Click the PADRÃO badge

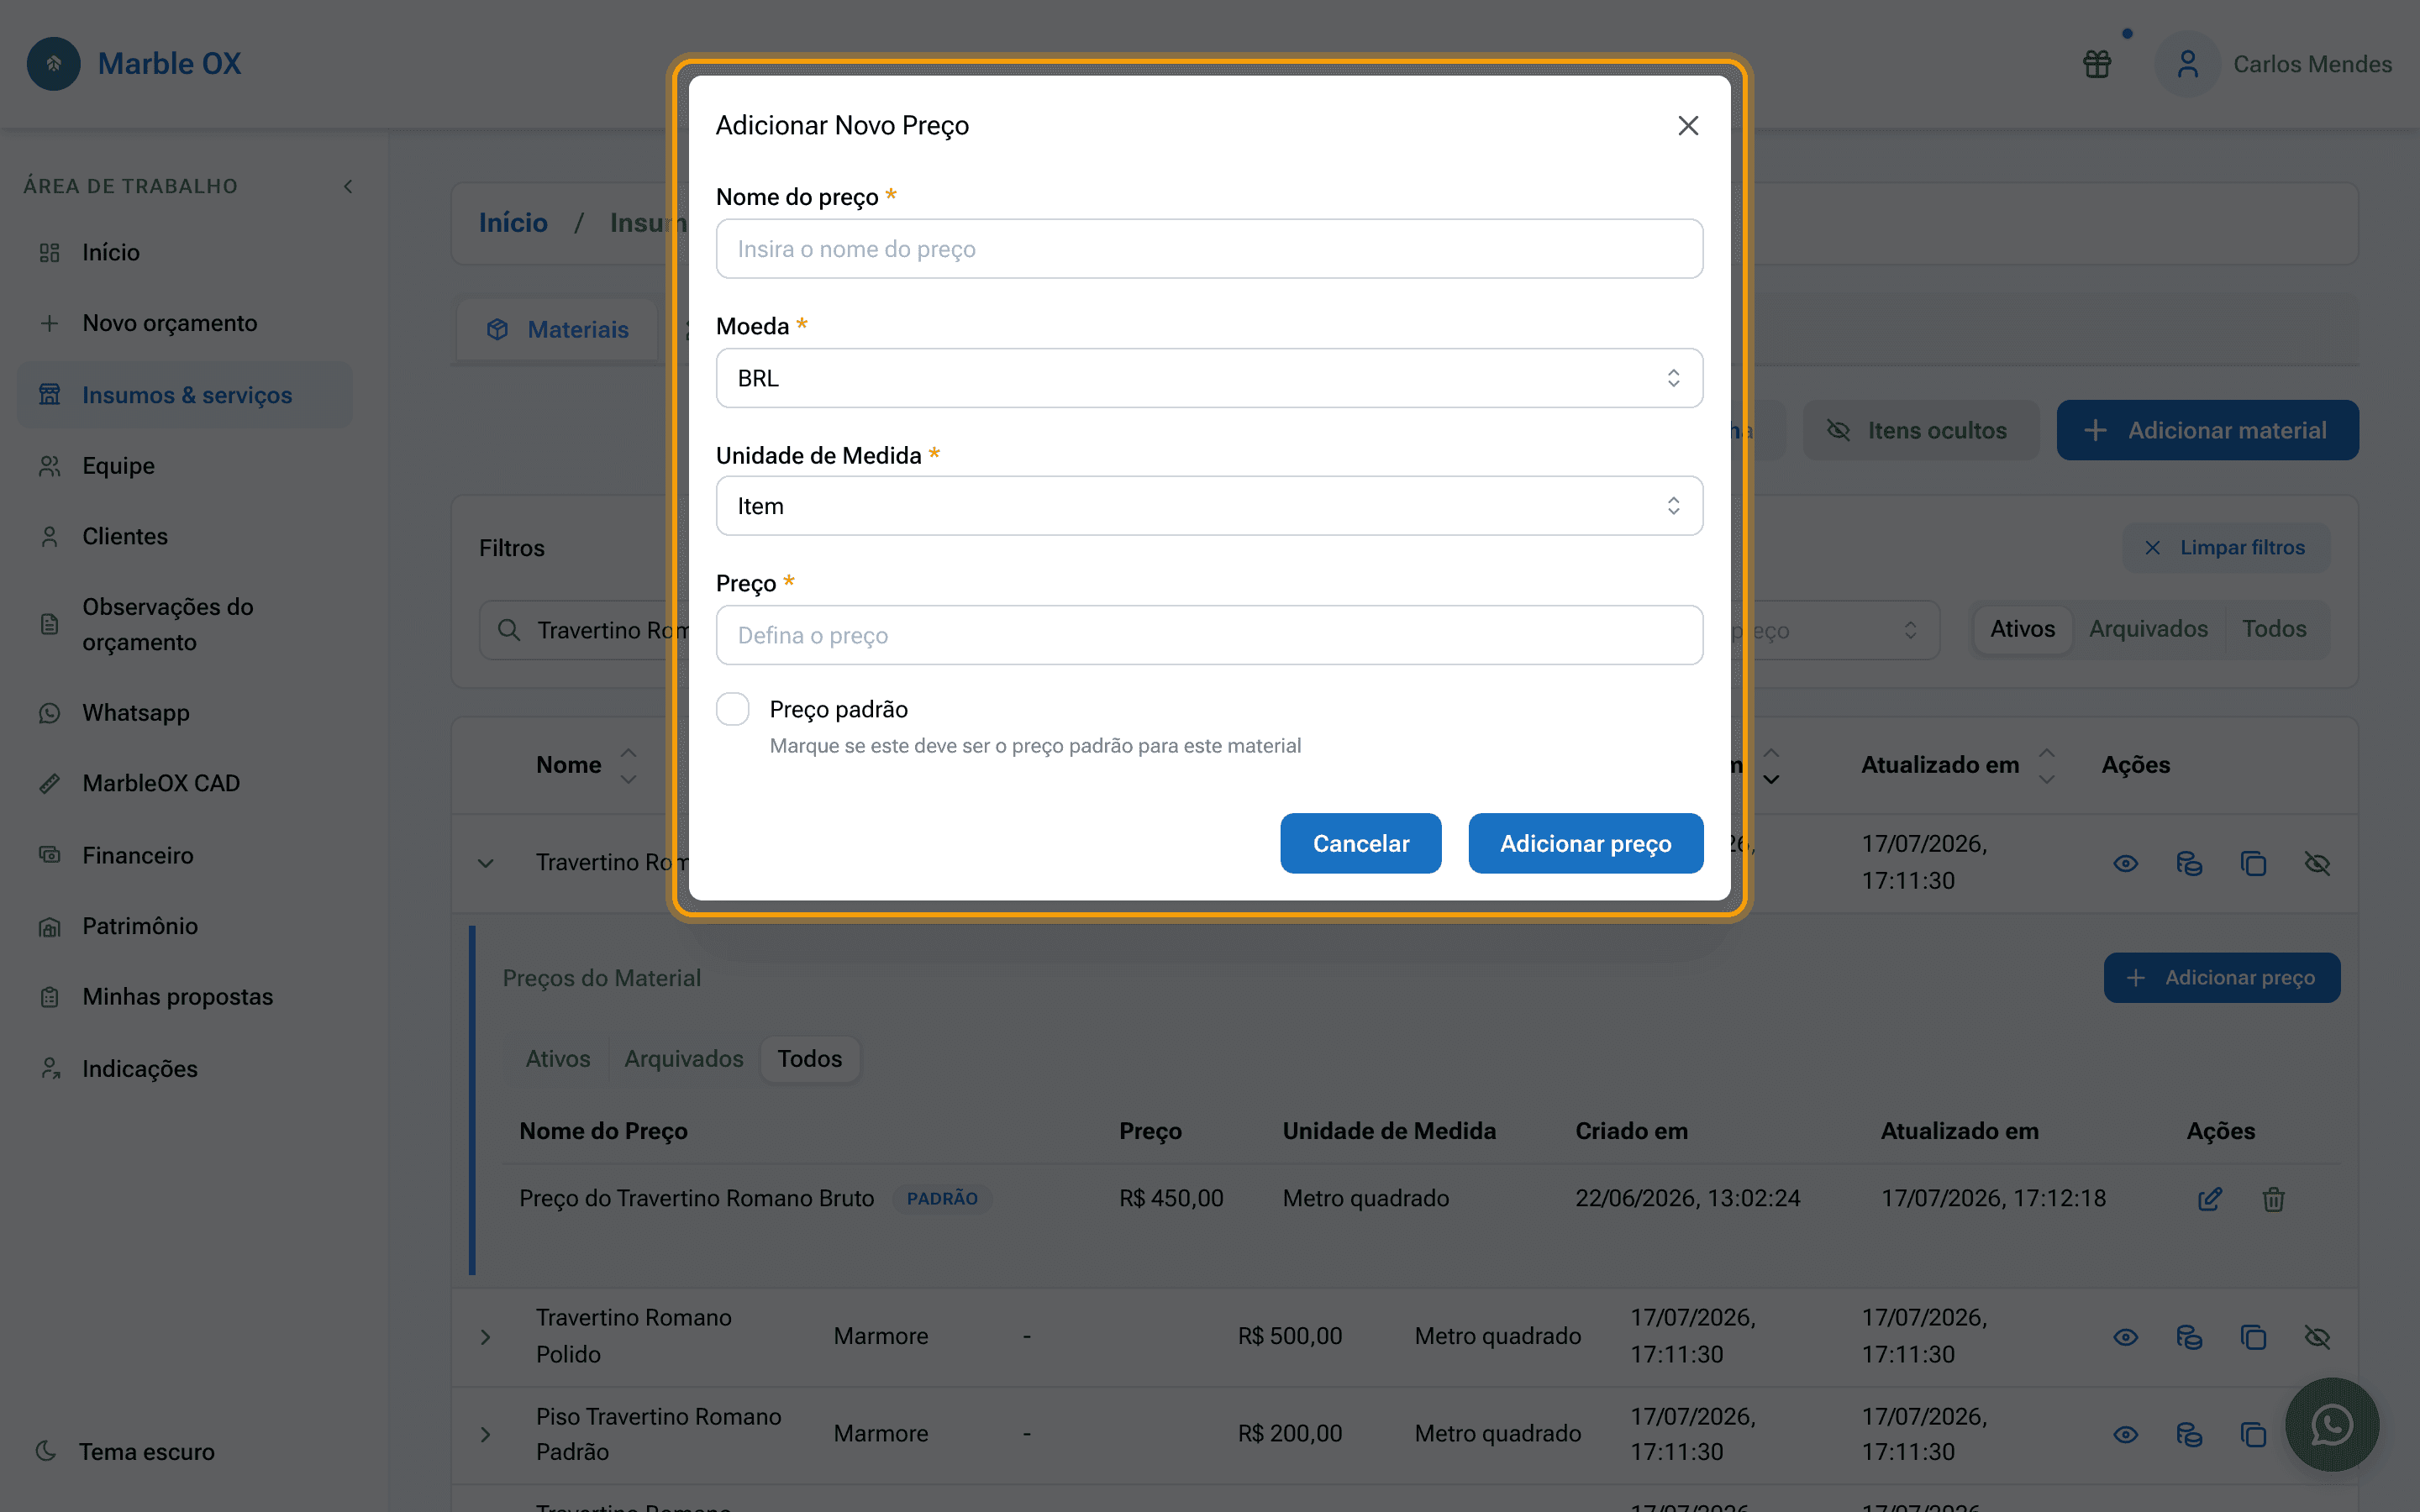pyautogui.click(x=942, y=1198)
